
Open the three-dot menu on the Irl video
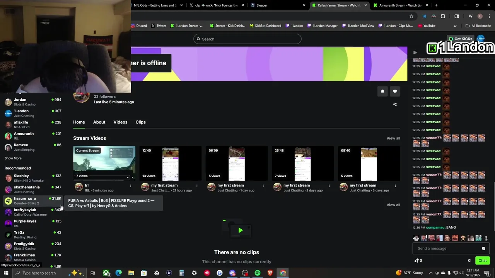click(x=131, y=186)
